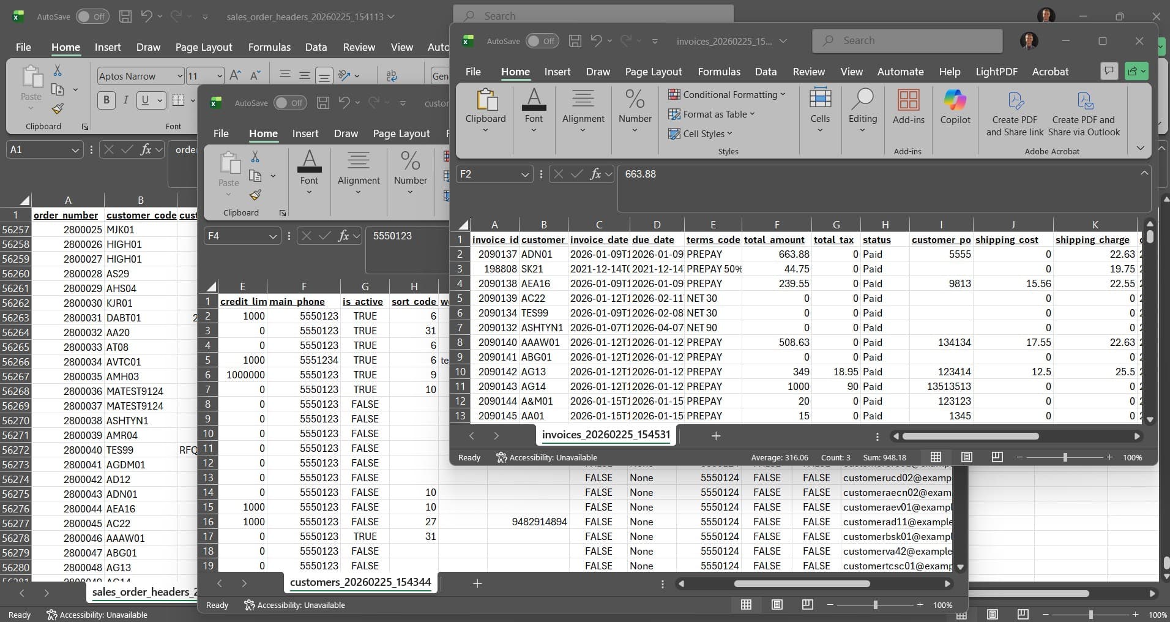The width and height of the screenshot is (1170, 622).
Task: Switch to the Formulas ribbon tab
Action: pyautogui.click(x=719, y=72)
